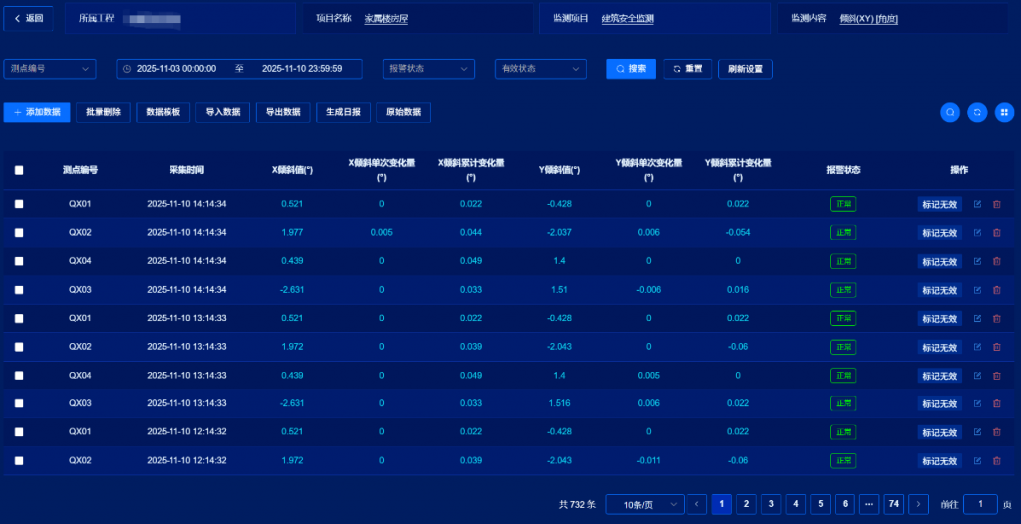Click edit icon for QX01 12:14:32 row
The height and width of the screenshot is (524, 1021).
point(977,432)
